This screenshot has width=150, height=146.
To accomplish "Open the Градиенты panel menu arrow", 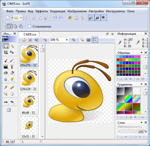I will point(141,84).
